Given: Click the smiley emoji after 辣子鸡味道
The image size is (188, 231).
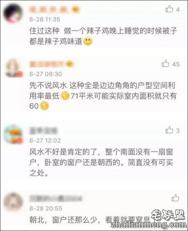Looking at the screenshot, I should pos(88,41).
